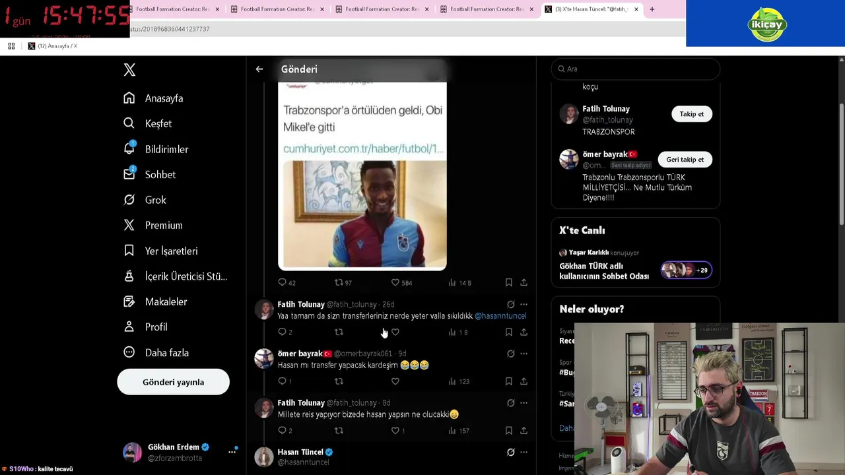Repost ömer bayrak's comment

pos(339,381)
